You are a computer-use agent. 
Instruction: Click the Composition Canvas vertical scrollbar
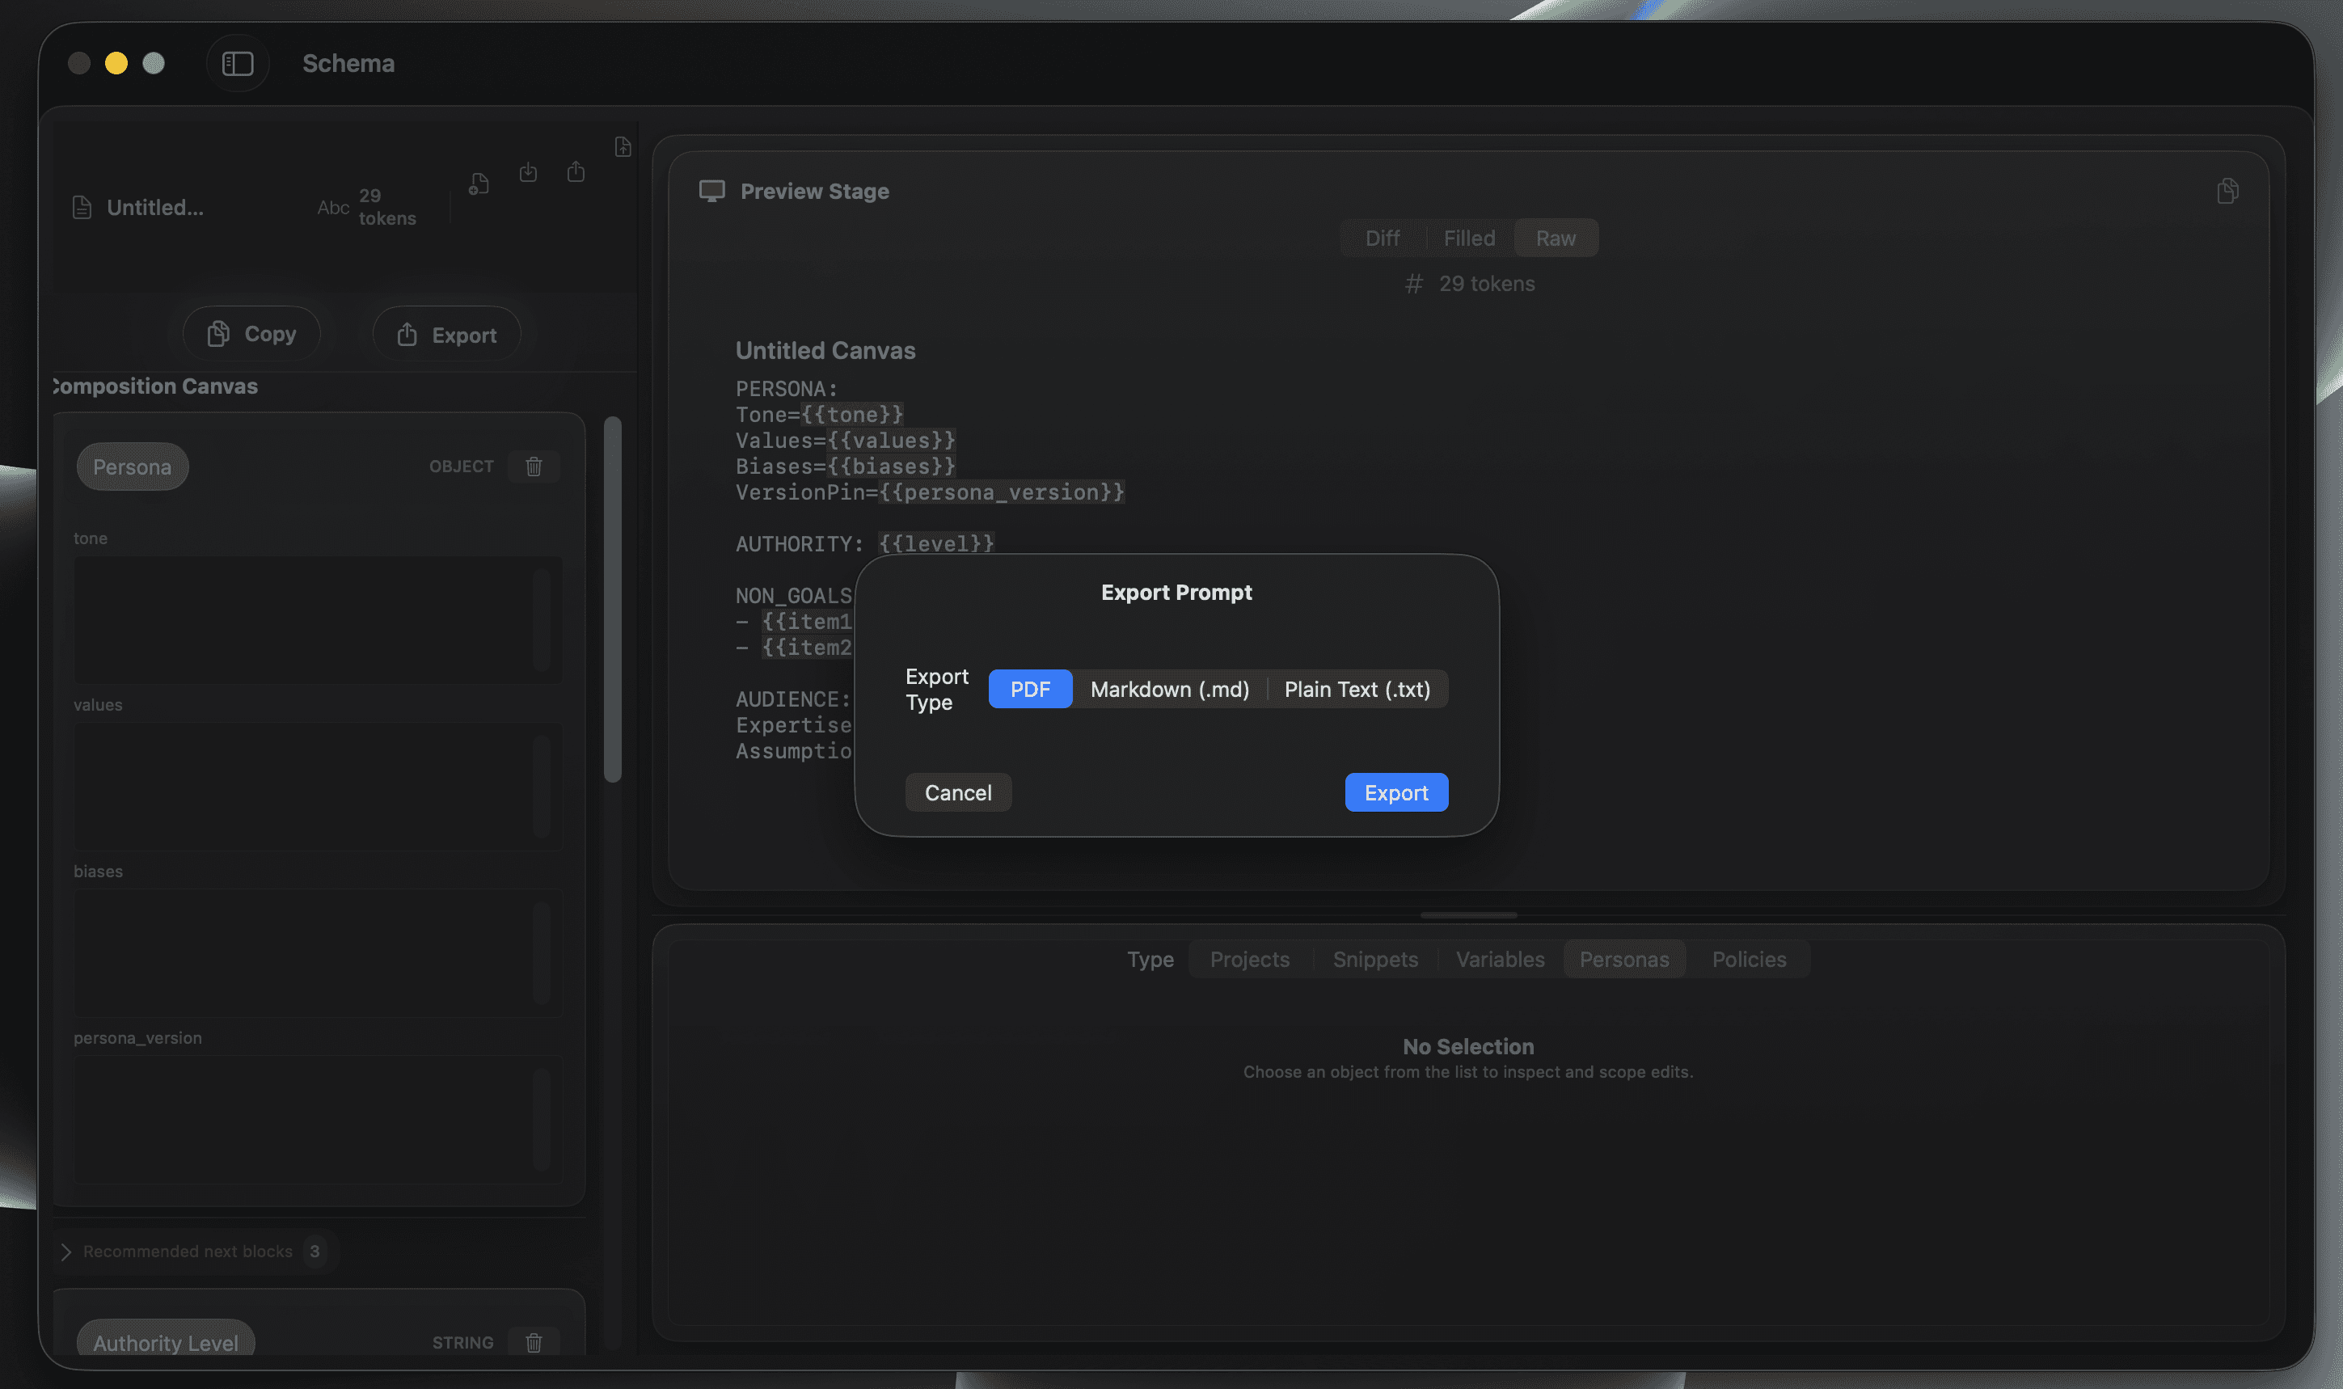pos(613,599)
